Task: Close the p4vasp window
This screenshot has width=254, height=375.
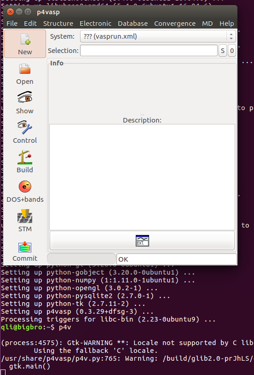Action: click(x=10, y=12)
